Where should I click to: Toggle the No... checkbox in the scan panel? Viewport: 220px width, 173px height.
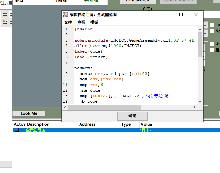click(x=212, y=31)
